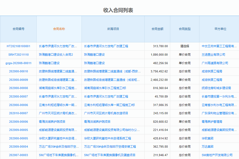Viewport: 239px width, 159px height.
Task: Select the 合同金额 column header
Action: click(x=157, y=29)
